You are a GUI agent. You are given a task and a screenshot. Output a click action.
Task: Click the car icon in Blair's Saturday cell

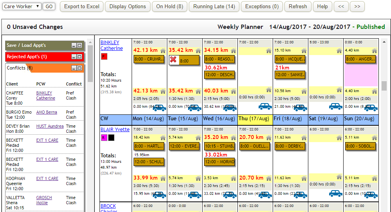pyautogui.click(x=335, y=193)
